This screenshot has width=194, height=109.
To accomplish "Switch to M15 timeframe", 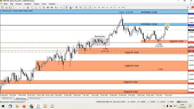I will coord(103,8).
